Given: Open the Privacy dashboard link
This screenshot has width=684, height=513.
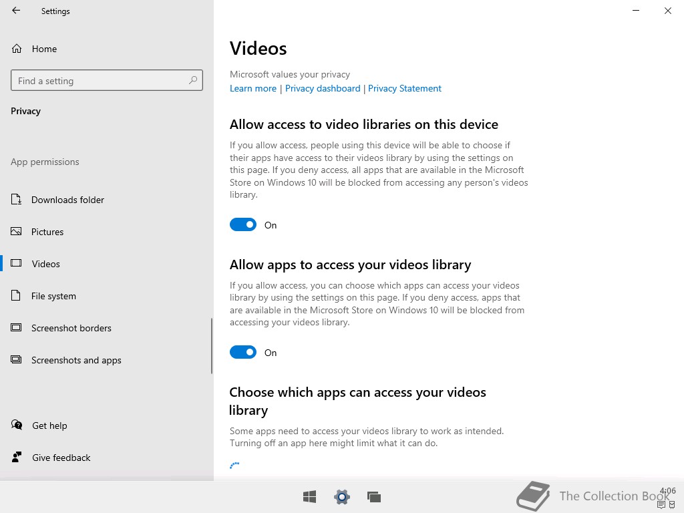Looking at the screenshot, I should click(323, 88).
